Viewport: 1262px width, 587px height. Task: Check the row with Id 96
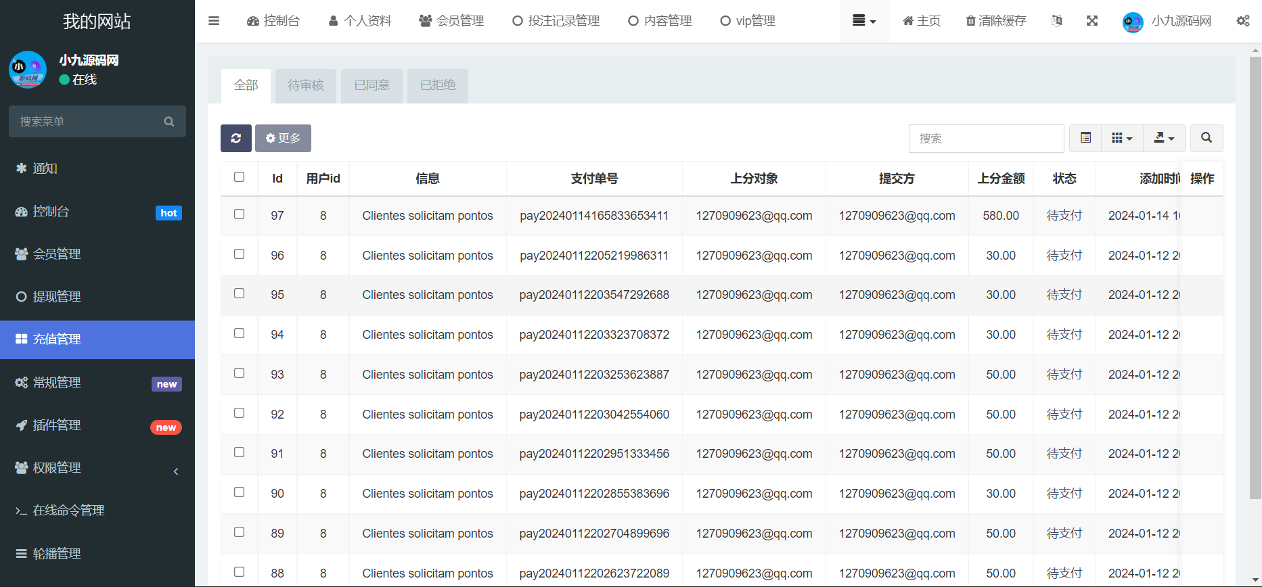(239, 254)
